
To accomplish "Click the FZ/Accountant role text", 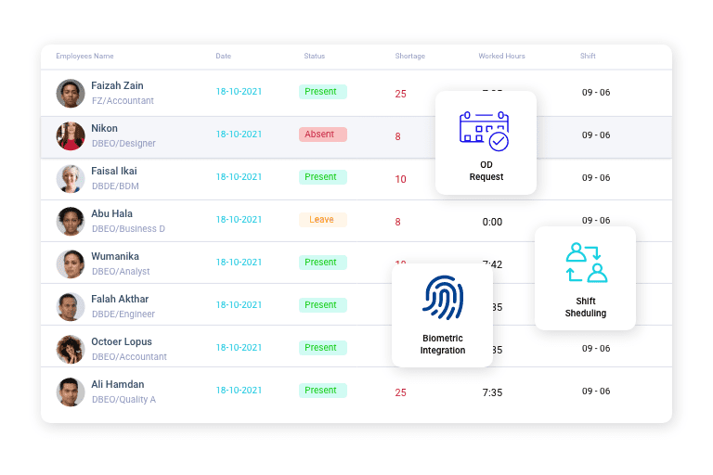I will 123,101.
